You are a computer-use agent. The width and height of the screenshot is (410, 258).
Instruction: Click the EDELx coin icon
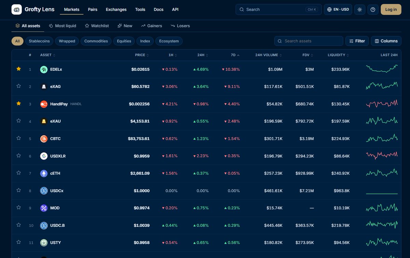[44, 69]
